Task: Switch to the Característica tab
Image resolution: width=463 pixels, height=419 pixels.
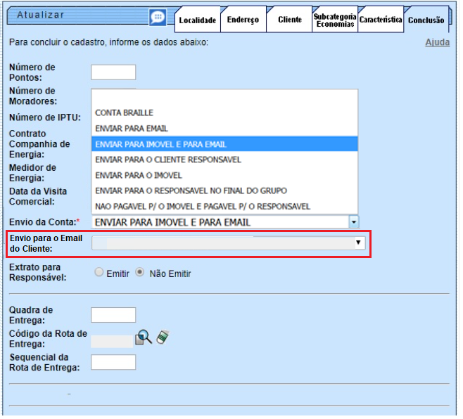Action: pyautogui.click(x=380, y=20)
